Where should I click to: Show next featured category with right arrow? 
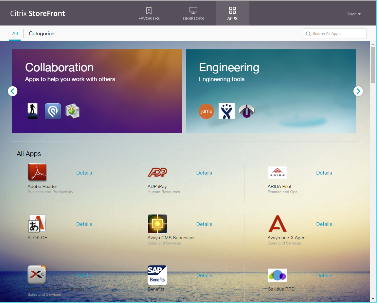(358, 91)
